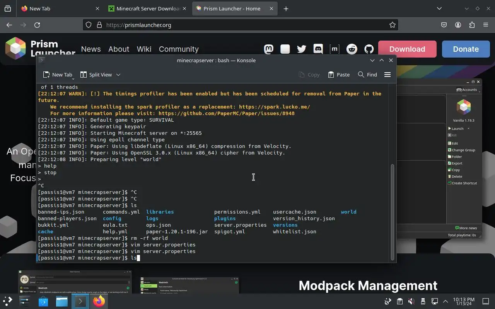
Task: Click the taskbar clock showing 10:13 PM
Action: tap(464, 301)
